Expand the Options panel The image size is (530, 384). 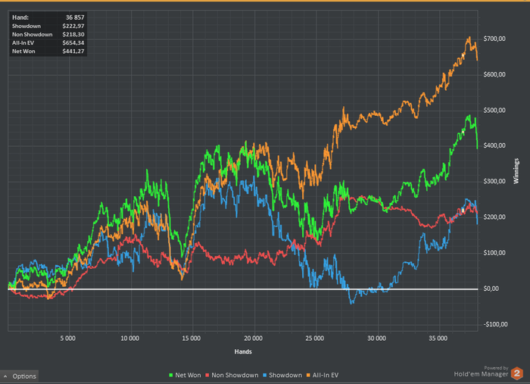(x=19, y=376)
